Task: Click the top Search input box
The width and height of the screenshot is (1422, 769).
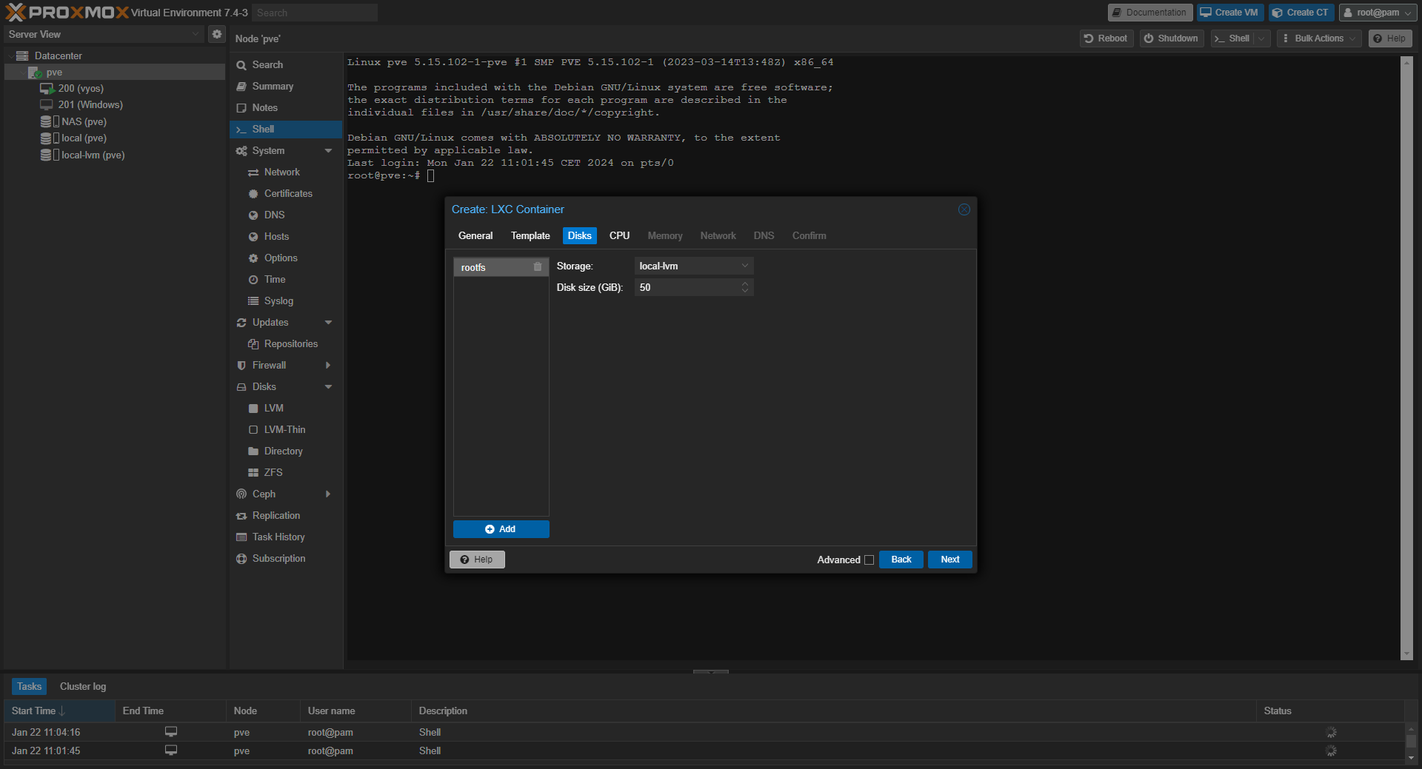Action: pos(315,13)
